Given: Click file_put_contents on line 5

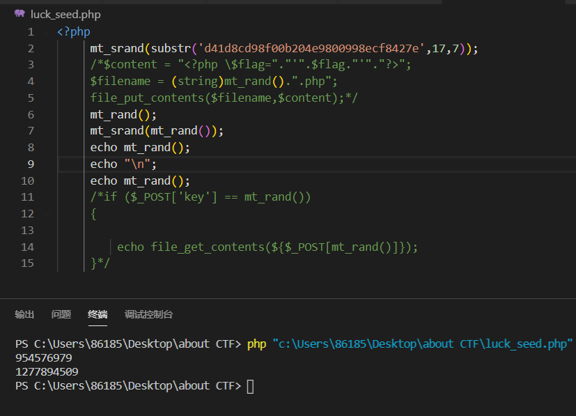Looking at the screenshot, I should (x=147, y=98).
